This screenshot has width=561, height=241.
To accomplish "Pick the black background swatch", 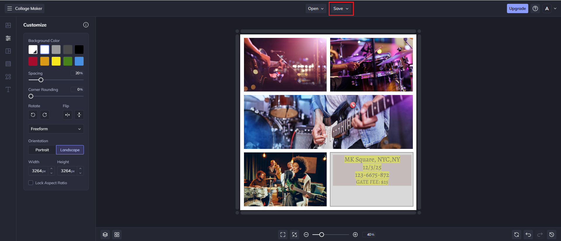I will coord(79,50).
